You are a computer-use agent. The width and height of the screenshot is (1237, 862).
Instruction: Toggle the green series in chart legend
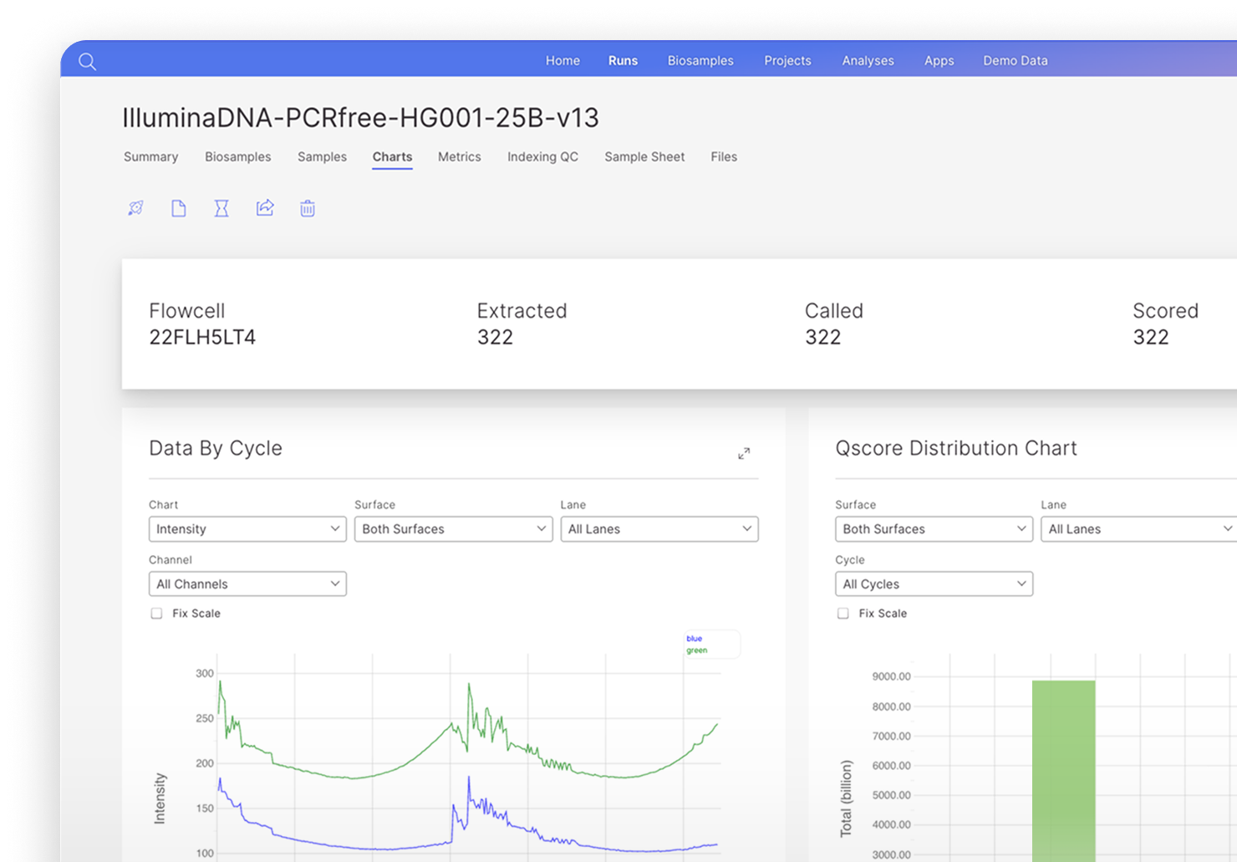[x=697, y=650]
